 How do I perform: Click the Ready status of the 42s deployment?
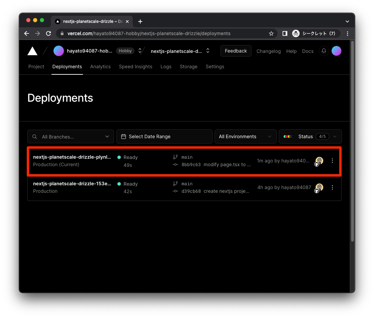128,184
